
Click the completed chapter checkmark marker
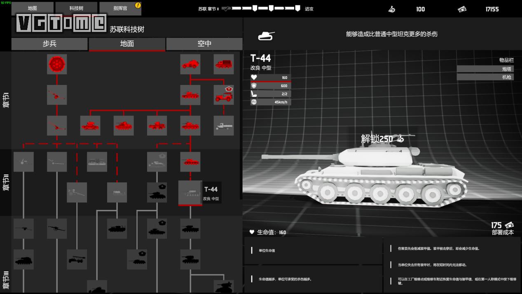(x=226, y=9)
